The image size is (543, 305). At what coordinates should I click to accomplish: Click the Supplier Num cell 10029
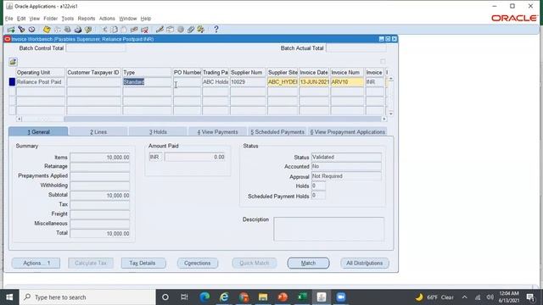(x=248, y=82)
